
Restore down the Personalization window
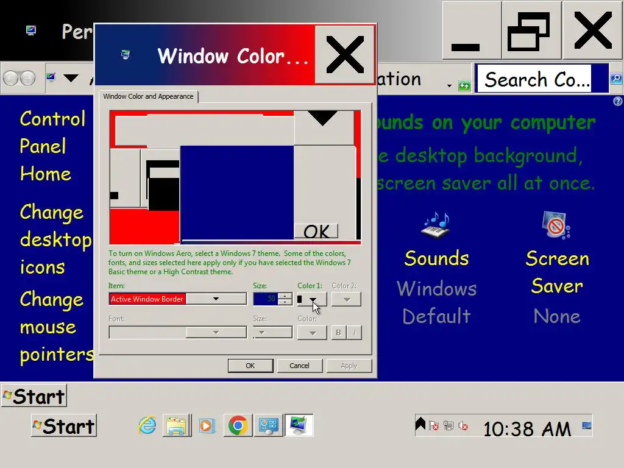(531, 30)
